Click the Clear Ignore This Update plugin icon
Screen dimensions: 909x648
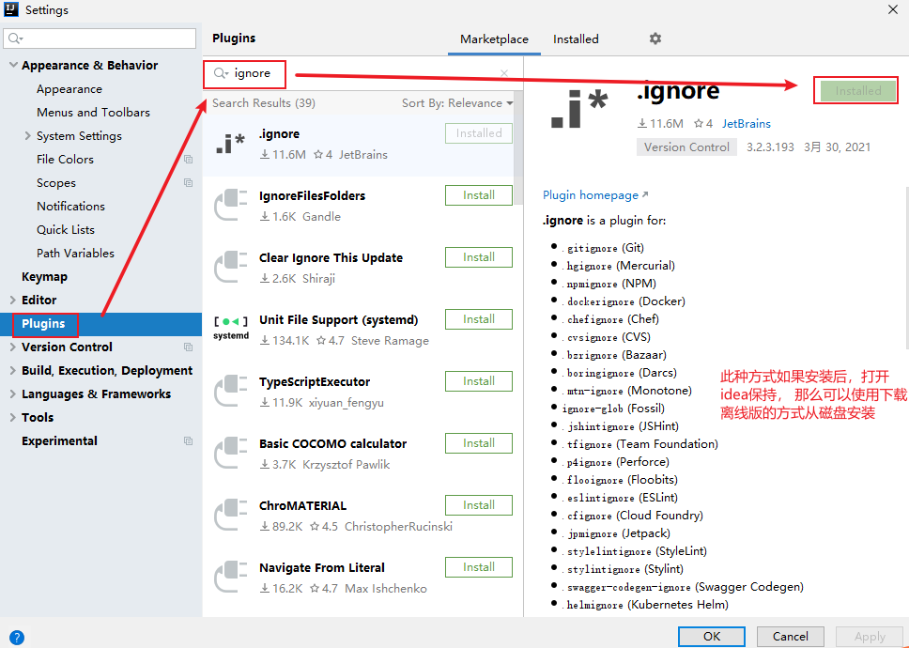[231, 268]
